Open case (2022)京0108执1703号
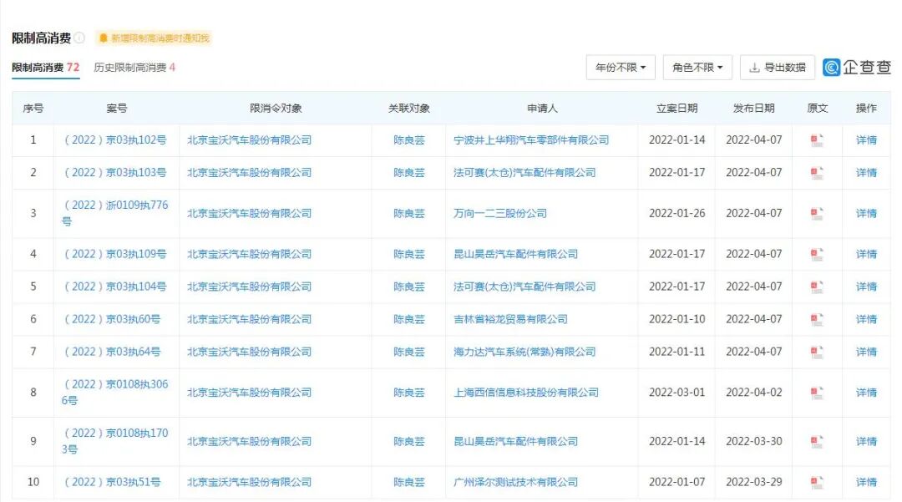 115,442
